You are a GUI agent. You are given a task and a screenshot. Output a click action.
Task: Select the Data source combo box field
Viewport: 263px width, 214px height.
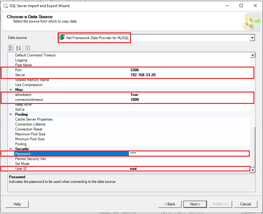coord(157,38)
